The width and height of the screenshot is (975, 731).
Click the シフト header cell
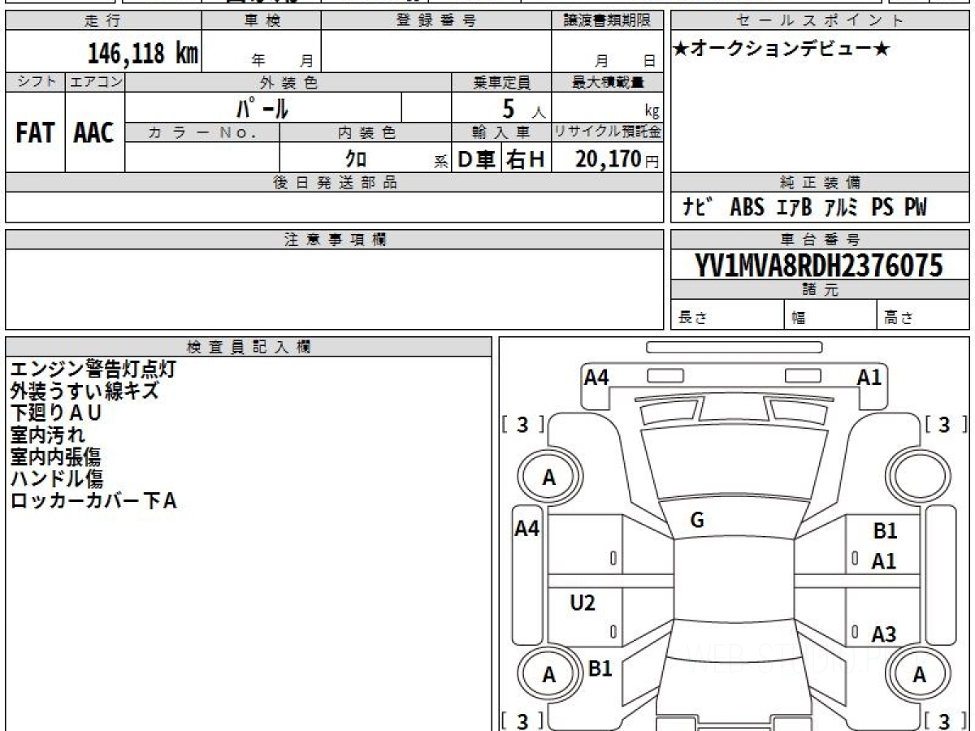(x=35, y=82)
